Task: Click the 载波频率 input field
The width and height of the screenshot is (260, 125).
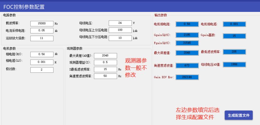Action: [42, 23]
